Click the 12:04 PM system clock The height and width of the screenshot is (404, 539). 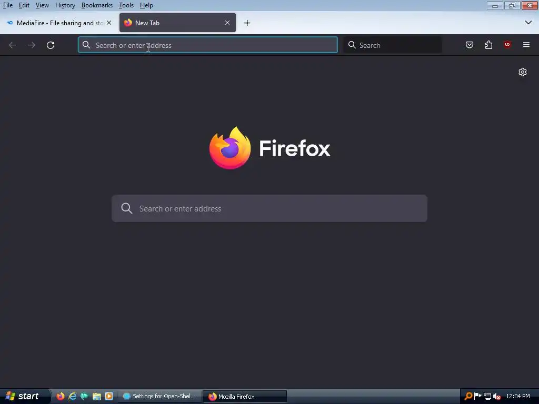(x=518, y=396)
